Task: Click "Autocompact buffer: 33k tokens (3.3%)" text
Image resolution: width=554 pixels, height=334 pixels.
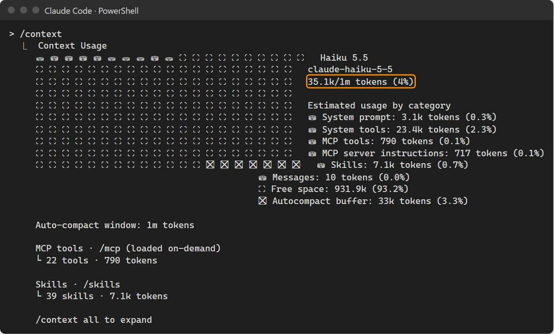Action: (370, 201)
